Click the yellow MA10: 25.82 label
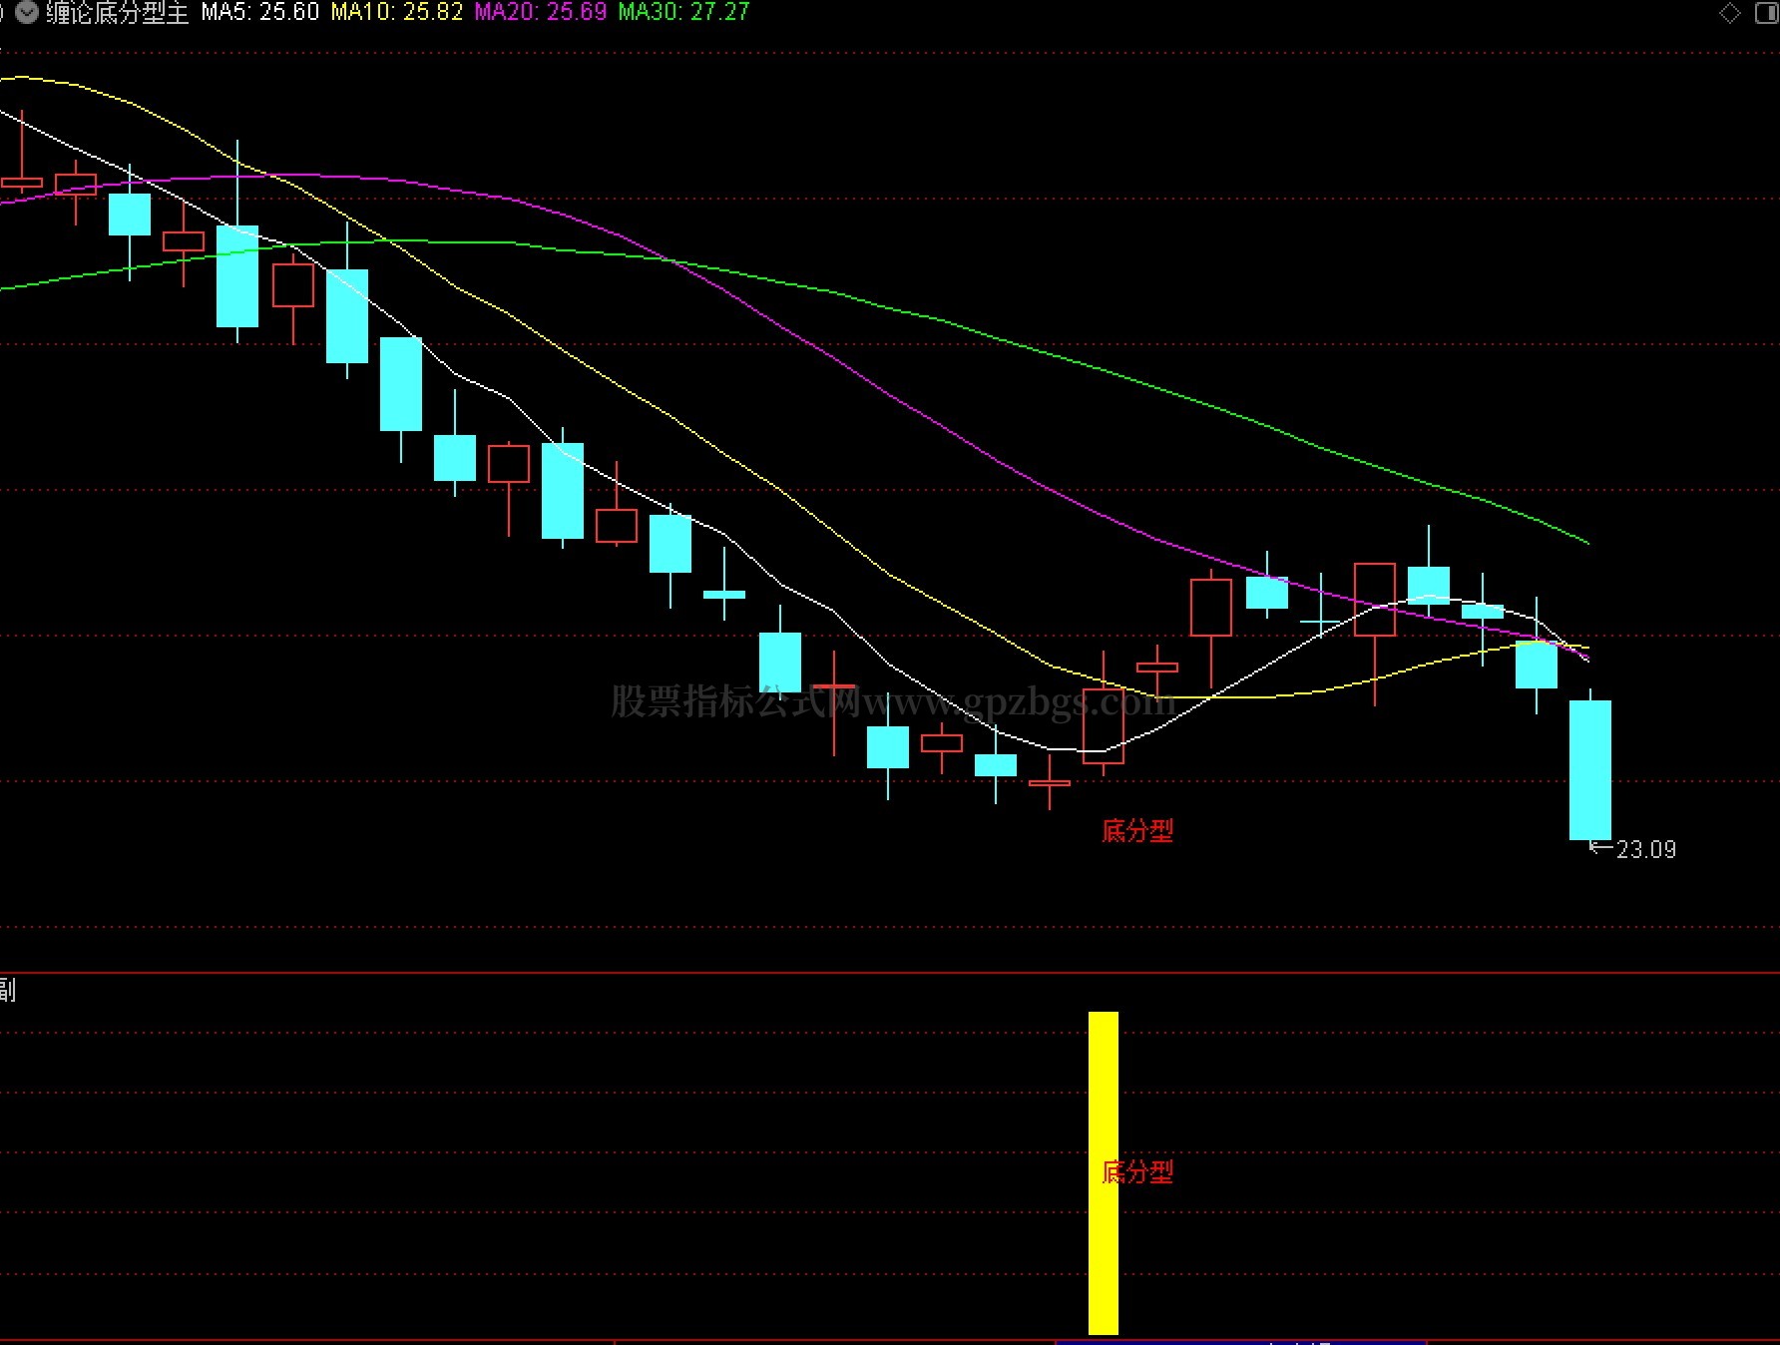The width and height of the screenshot is (1780, 1345). pos(397,12)
